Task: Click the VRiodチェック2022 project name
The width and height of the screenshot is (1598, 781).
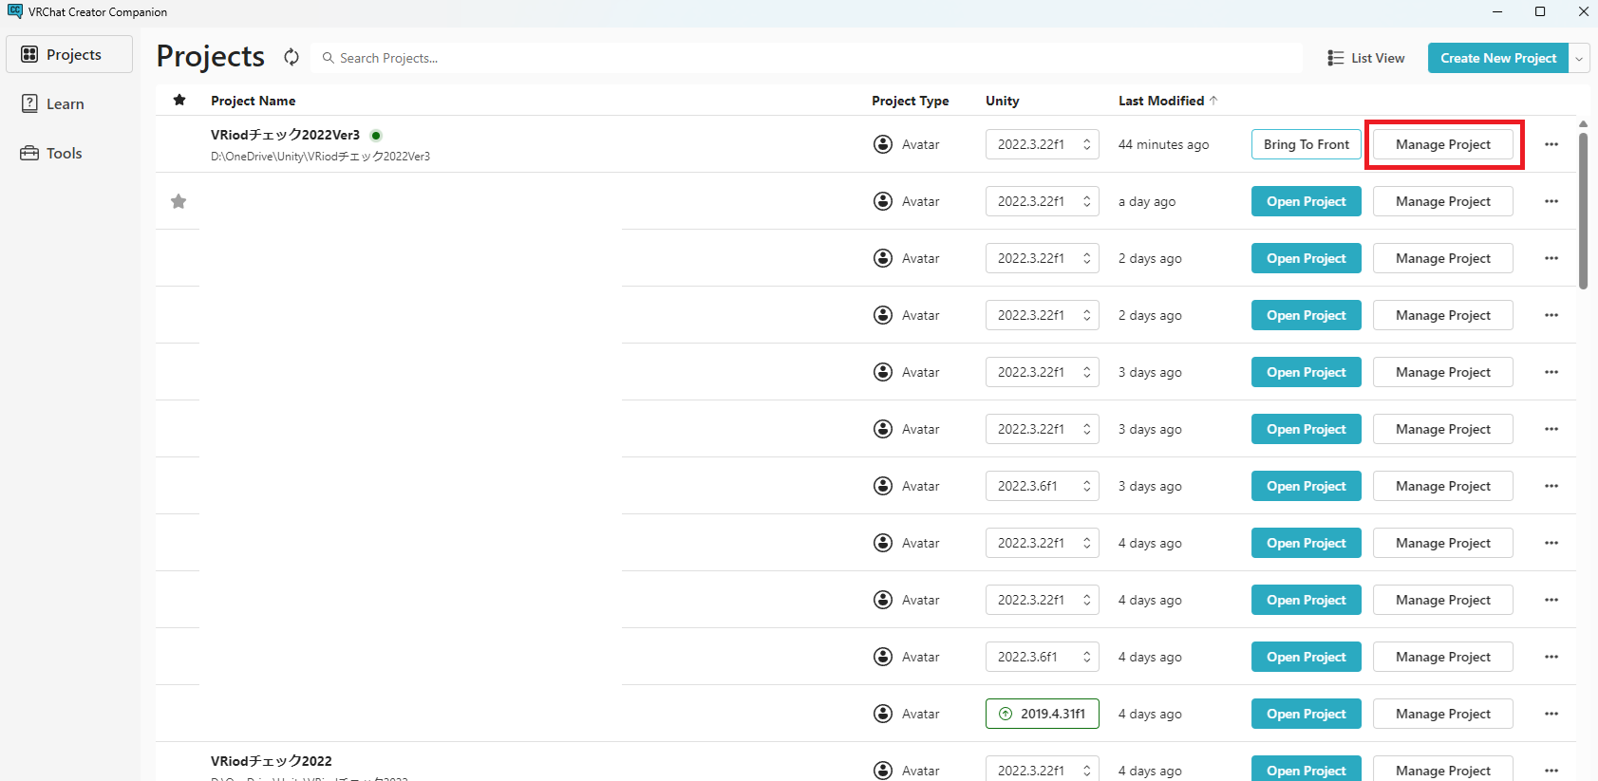Action: pyautogui.click(x=271, y=761)
